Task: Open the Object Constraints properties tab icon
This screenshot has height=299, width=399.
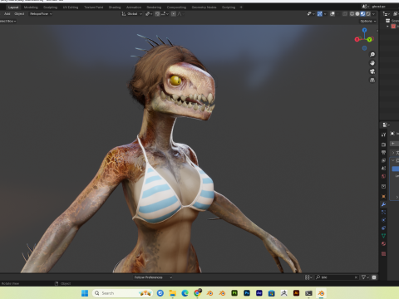Action: point(383,228)
